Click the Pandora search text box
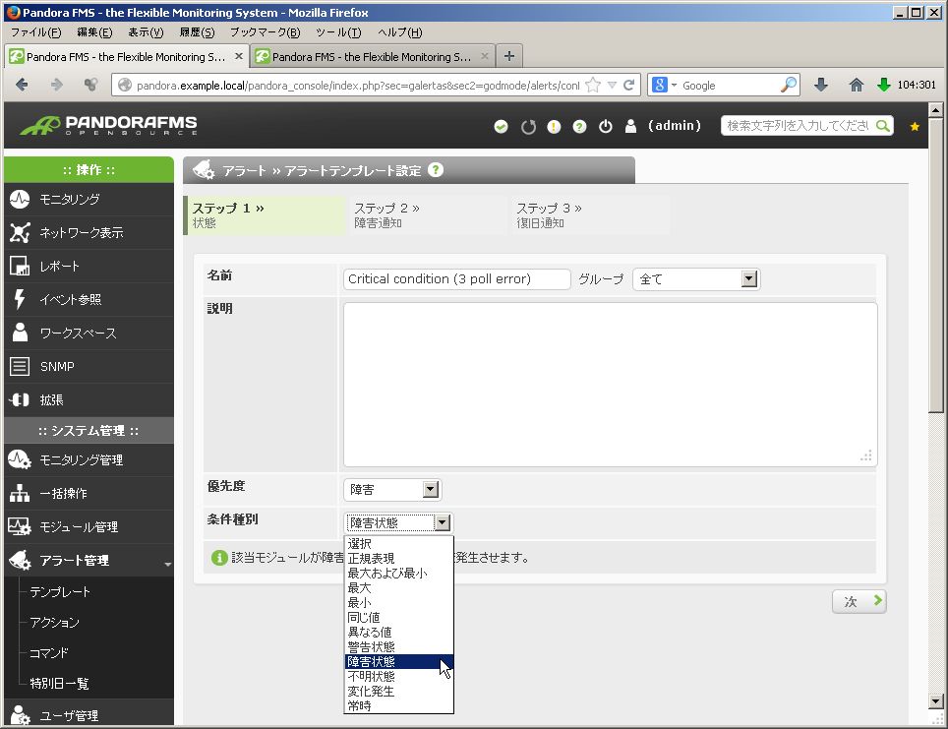 (x=799, y=126)
